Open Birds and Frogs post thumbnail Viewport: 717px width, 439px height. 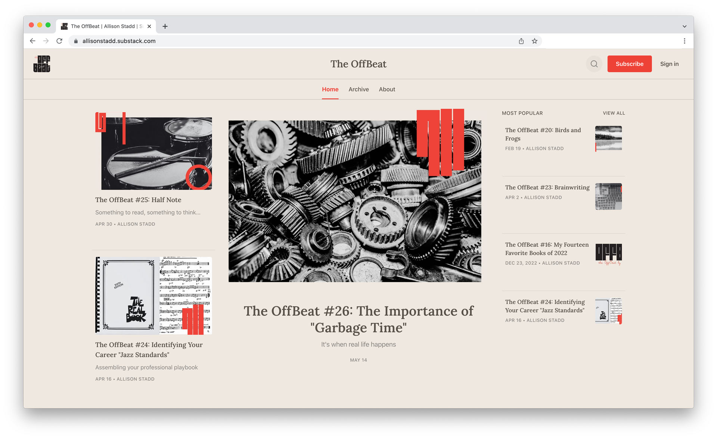pyautogui.click(x=608, y=138)
